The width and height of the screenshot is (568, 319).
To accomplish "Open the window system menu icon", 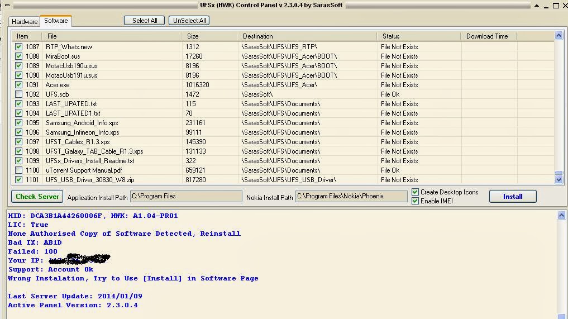I will tap(7, 6).
